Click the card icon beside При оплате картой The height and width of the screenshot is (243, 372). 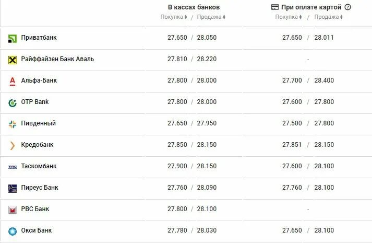coord(275,7)
